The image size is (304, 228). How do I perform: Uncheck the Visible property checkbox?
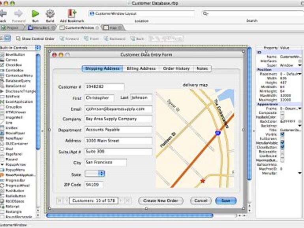coord(282,134)
